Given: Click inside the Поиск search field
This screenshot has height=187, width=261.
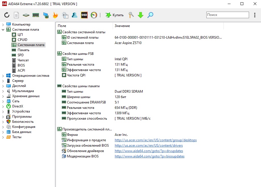Looking at the screenshot, I should [227, 15].
